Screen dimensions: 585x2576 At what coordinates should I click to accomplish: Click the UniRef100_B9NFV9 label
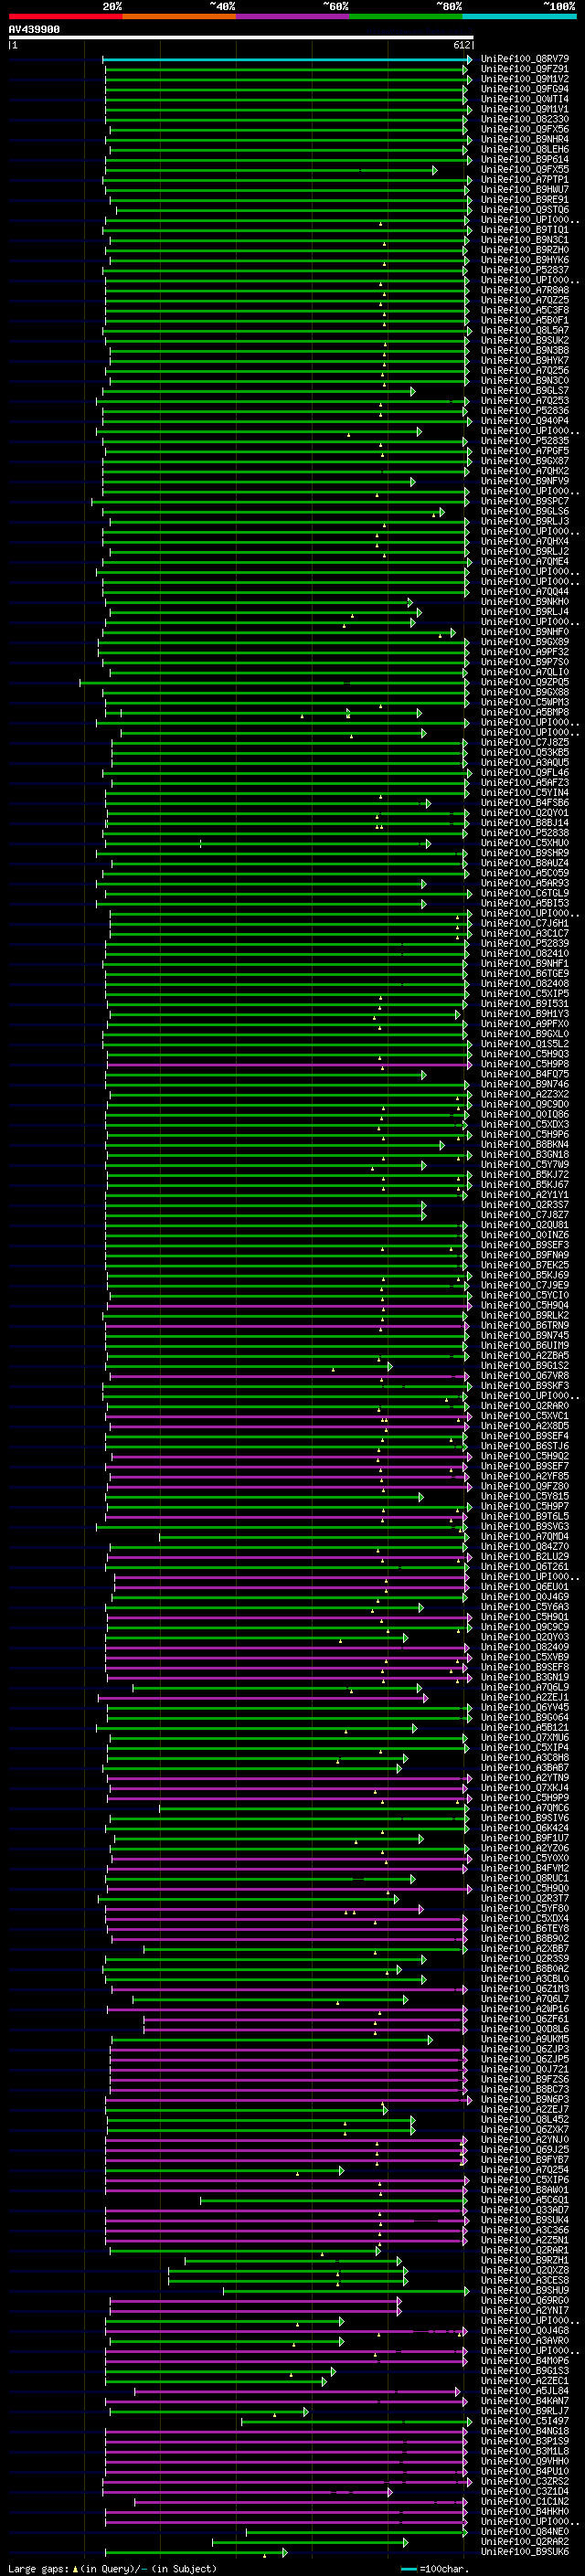click(x=525, y=481)
